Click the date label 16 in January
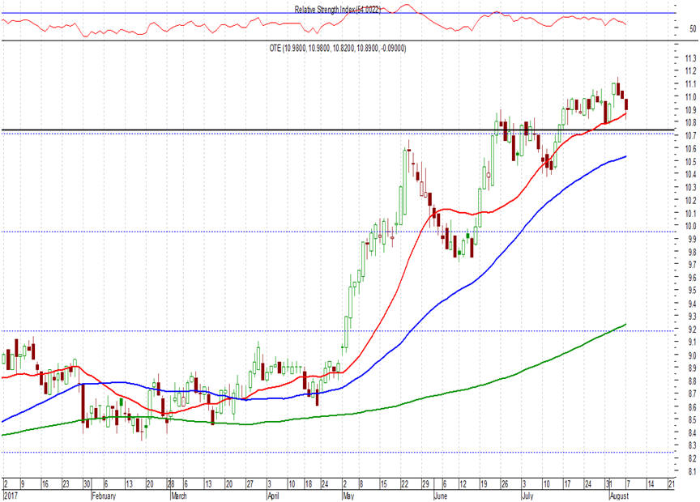 (45, 484)
